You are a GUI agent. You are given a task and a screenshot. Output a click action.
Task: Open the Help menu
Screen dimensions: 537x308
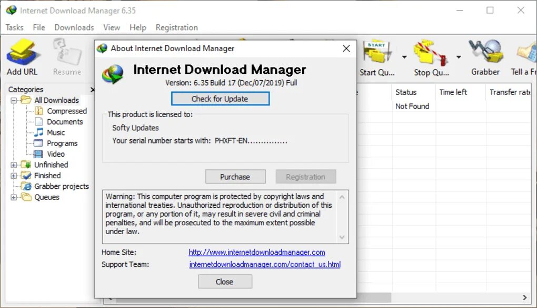[x=138, y=27]
